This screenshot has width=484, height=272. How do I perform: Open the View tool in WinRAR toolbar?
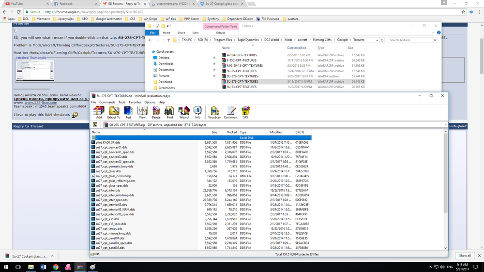point(142,112)
